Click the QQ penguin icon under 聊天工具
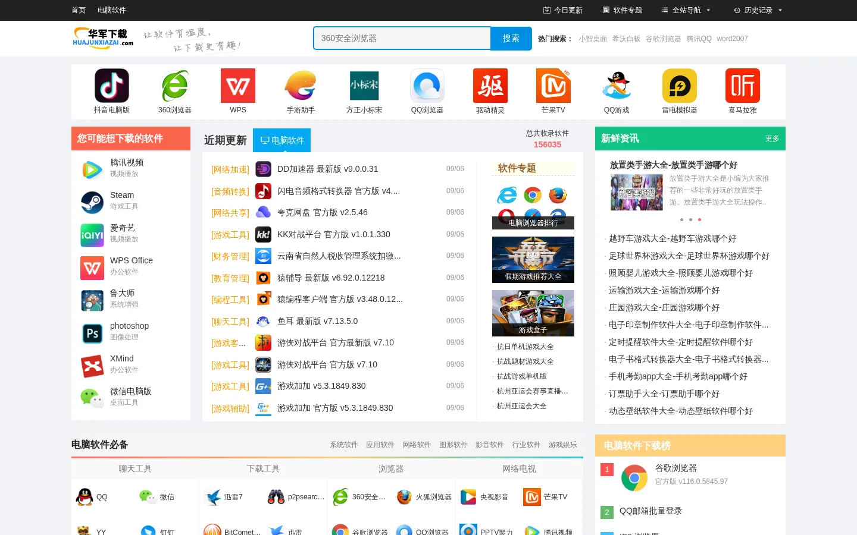The width and height of the screenshot is (857, 535). pos(85,497)
